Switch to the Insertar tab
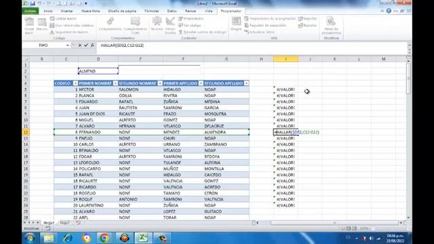This screenshot has height=244, width=434. (x=66, y=11)
